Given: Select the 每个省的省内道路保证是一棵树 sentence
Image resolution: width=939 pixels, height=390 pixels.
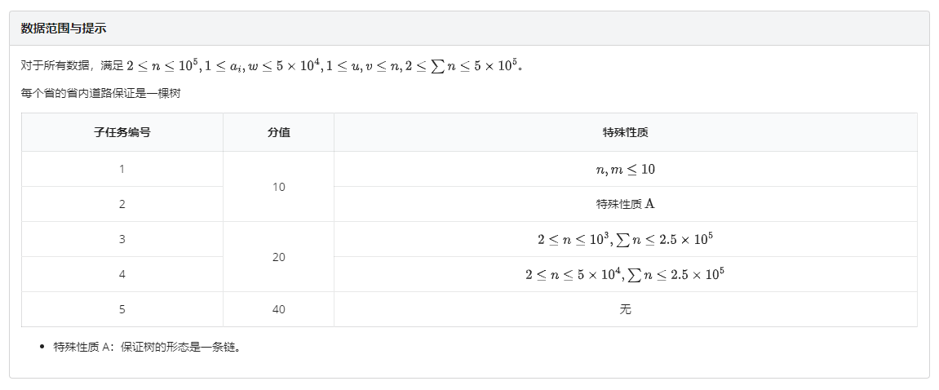Looking at the screenshot, I should point(100,93).
